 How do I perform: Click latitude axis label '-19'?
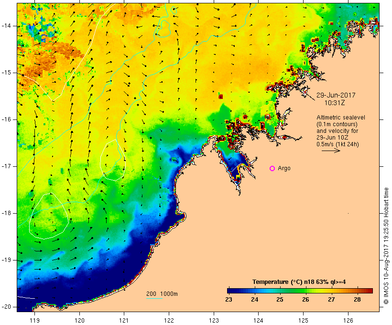coord(6,260)
